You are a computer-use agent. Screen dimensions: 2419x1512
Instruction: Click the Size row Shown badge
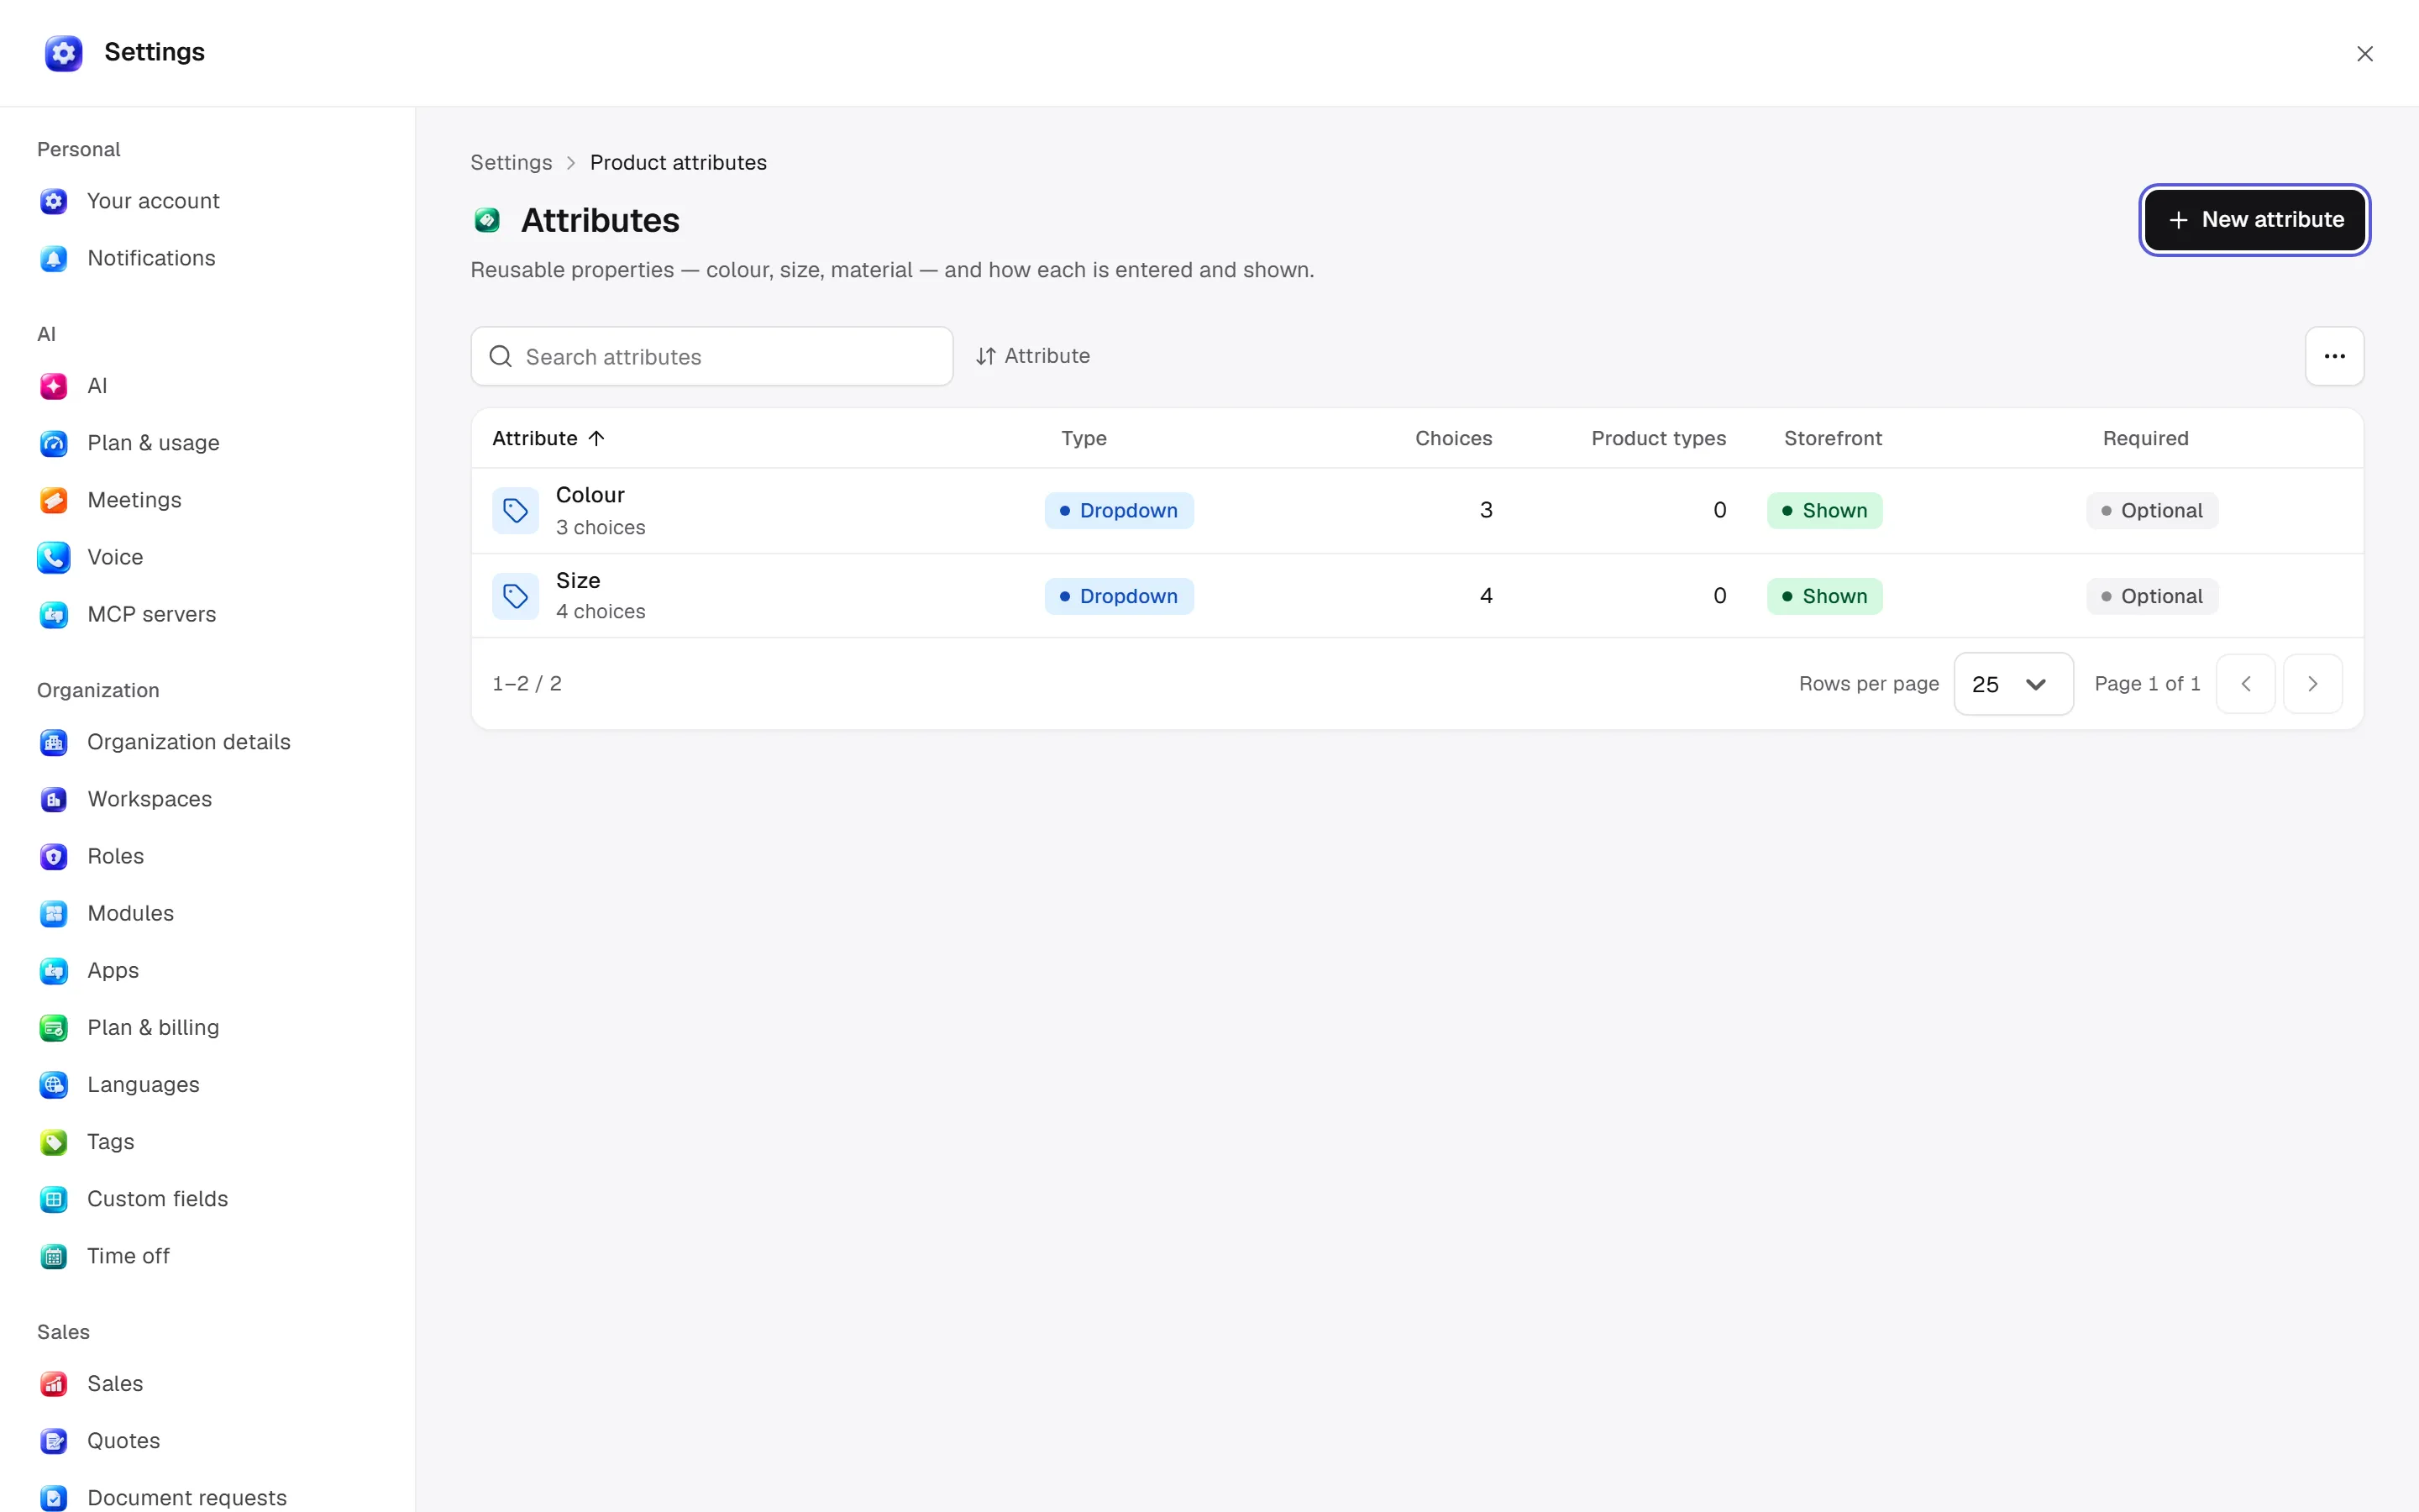pos(1824,596)
